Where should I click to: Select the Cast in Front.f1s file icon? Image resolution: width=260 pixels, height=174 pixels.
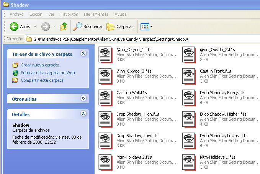coord(189,76)
